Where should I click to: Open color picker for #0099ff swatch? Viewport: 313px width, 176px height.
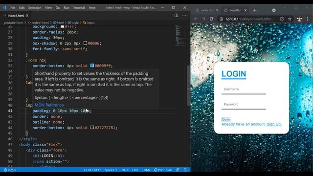(x=92, y=66)
